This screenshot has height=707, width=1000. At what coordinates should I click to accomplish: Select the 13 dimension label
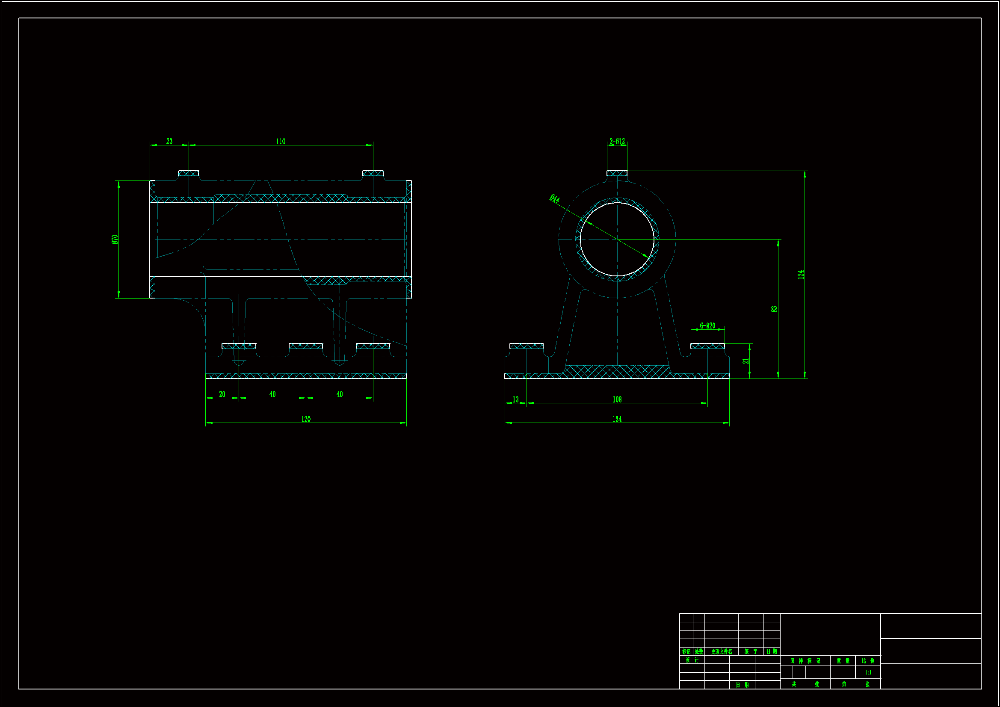515,399
